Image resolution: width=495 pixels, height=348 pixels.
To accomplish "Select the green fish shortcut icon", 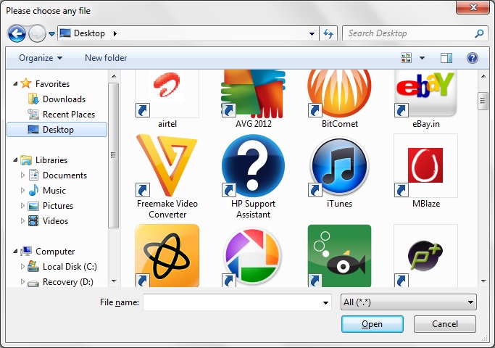I will tap(339, 255).
